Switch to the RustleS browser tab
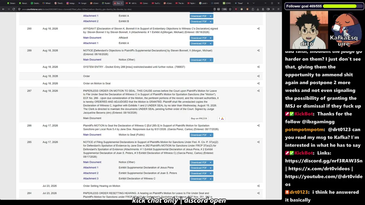Image resolution: width=365 pixels, height=205 pixels. coord(106,3)
